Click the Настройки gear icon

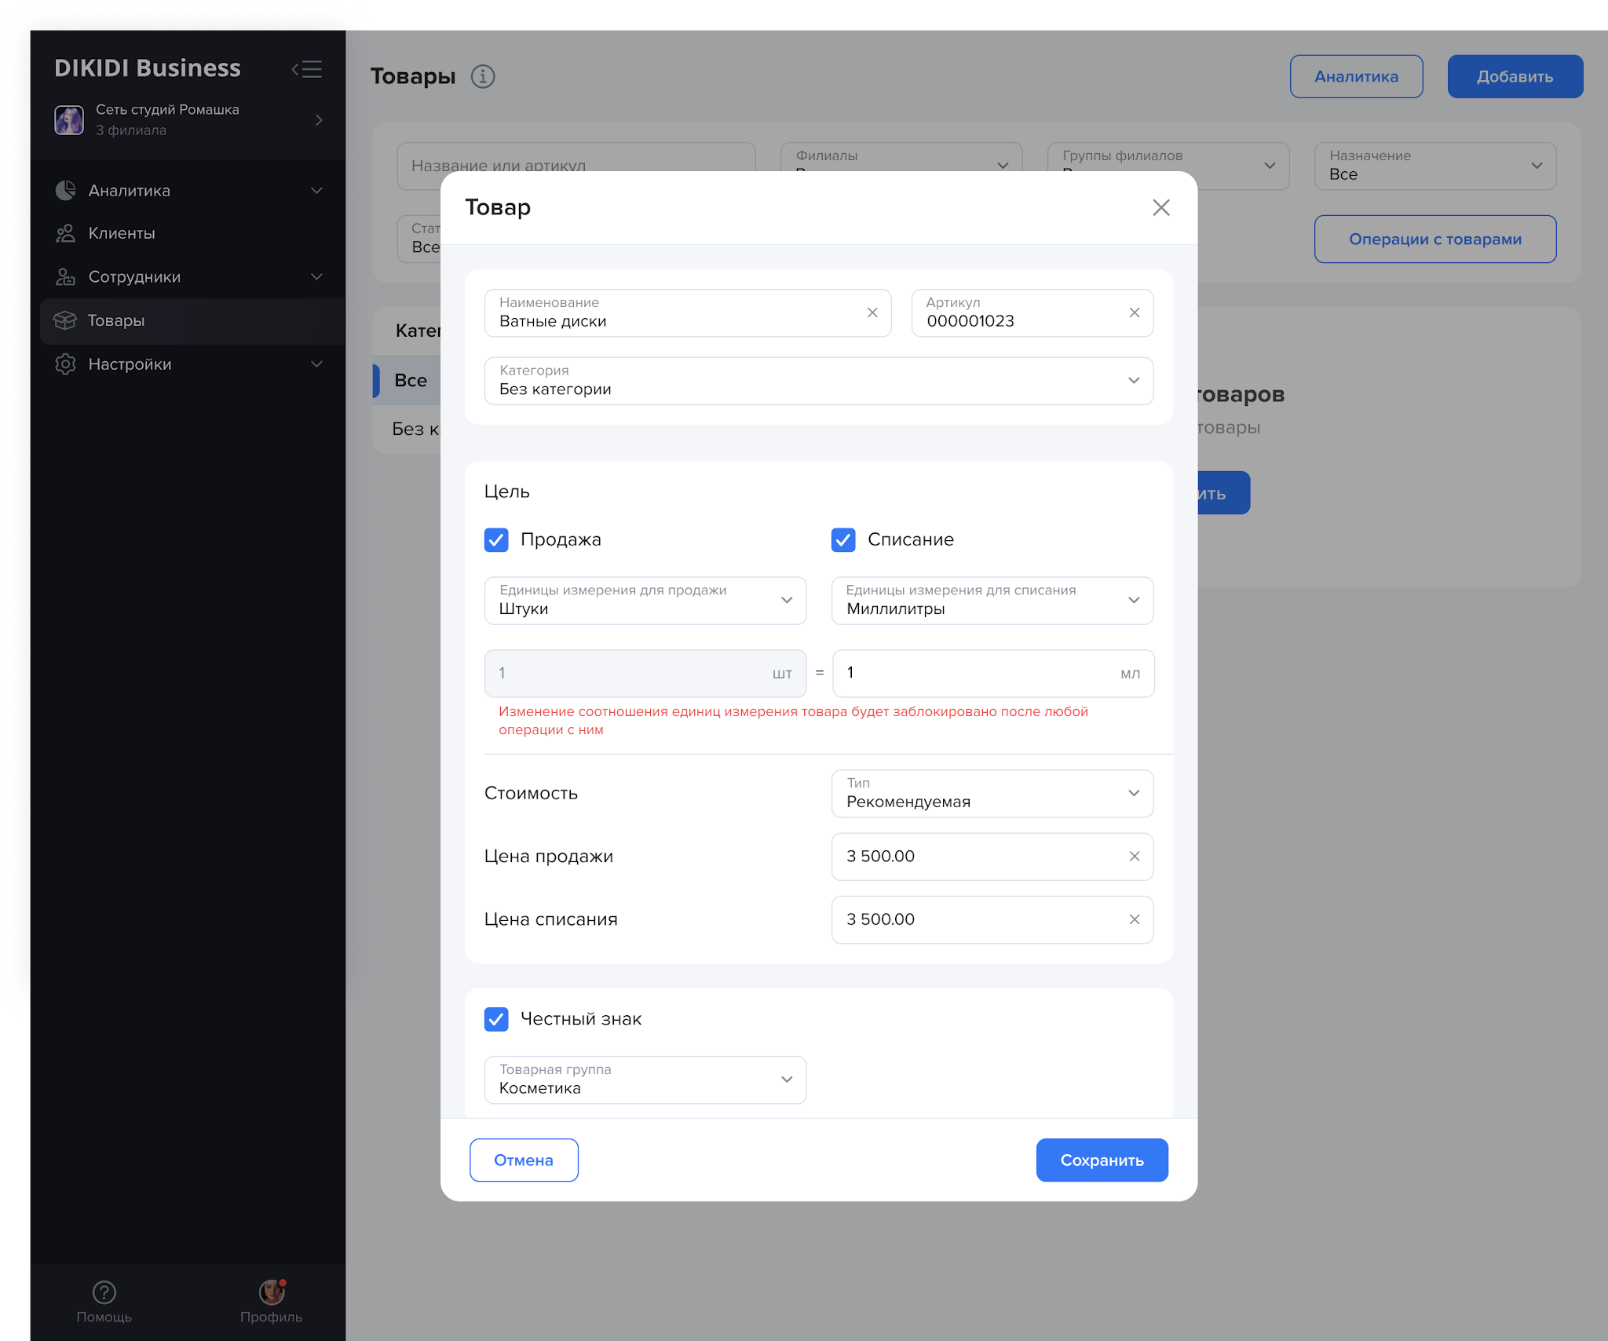tap(66, 364)
